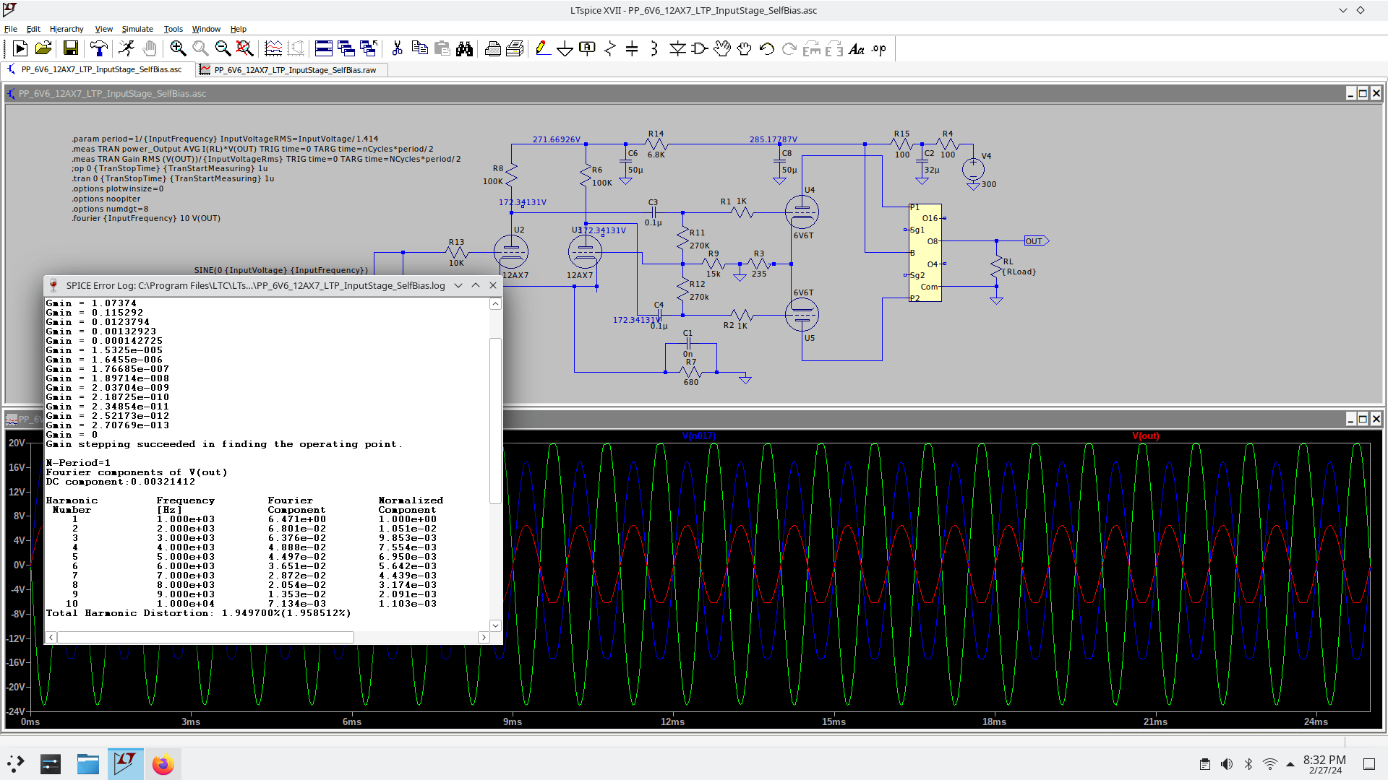1388x780 pixels.
Task: Click the SINE source text on the schematic
Action: click(x=280, y=270)
